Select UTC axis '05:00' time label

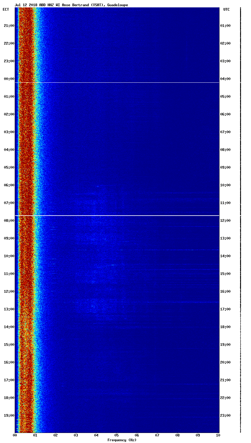tap(225, 97)
